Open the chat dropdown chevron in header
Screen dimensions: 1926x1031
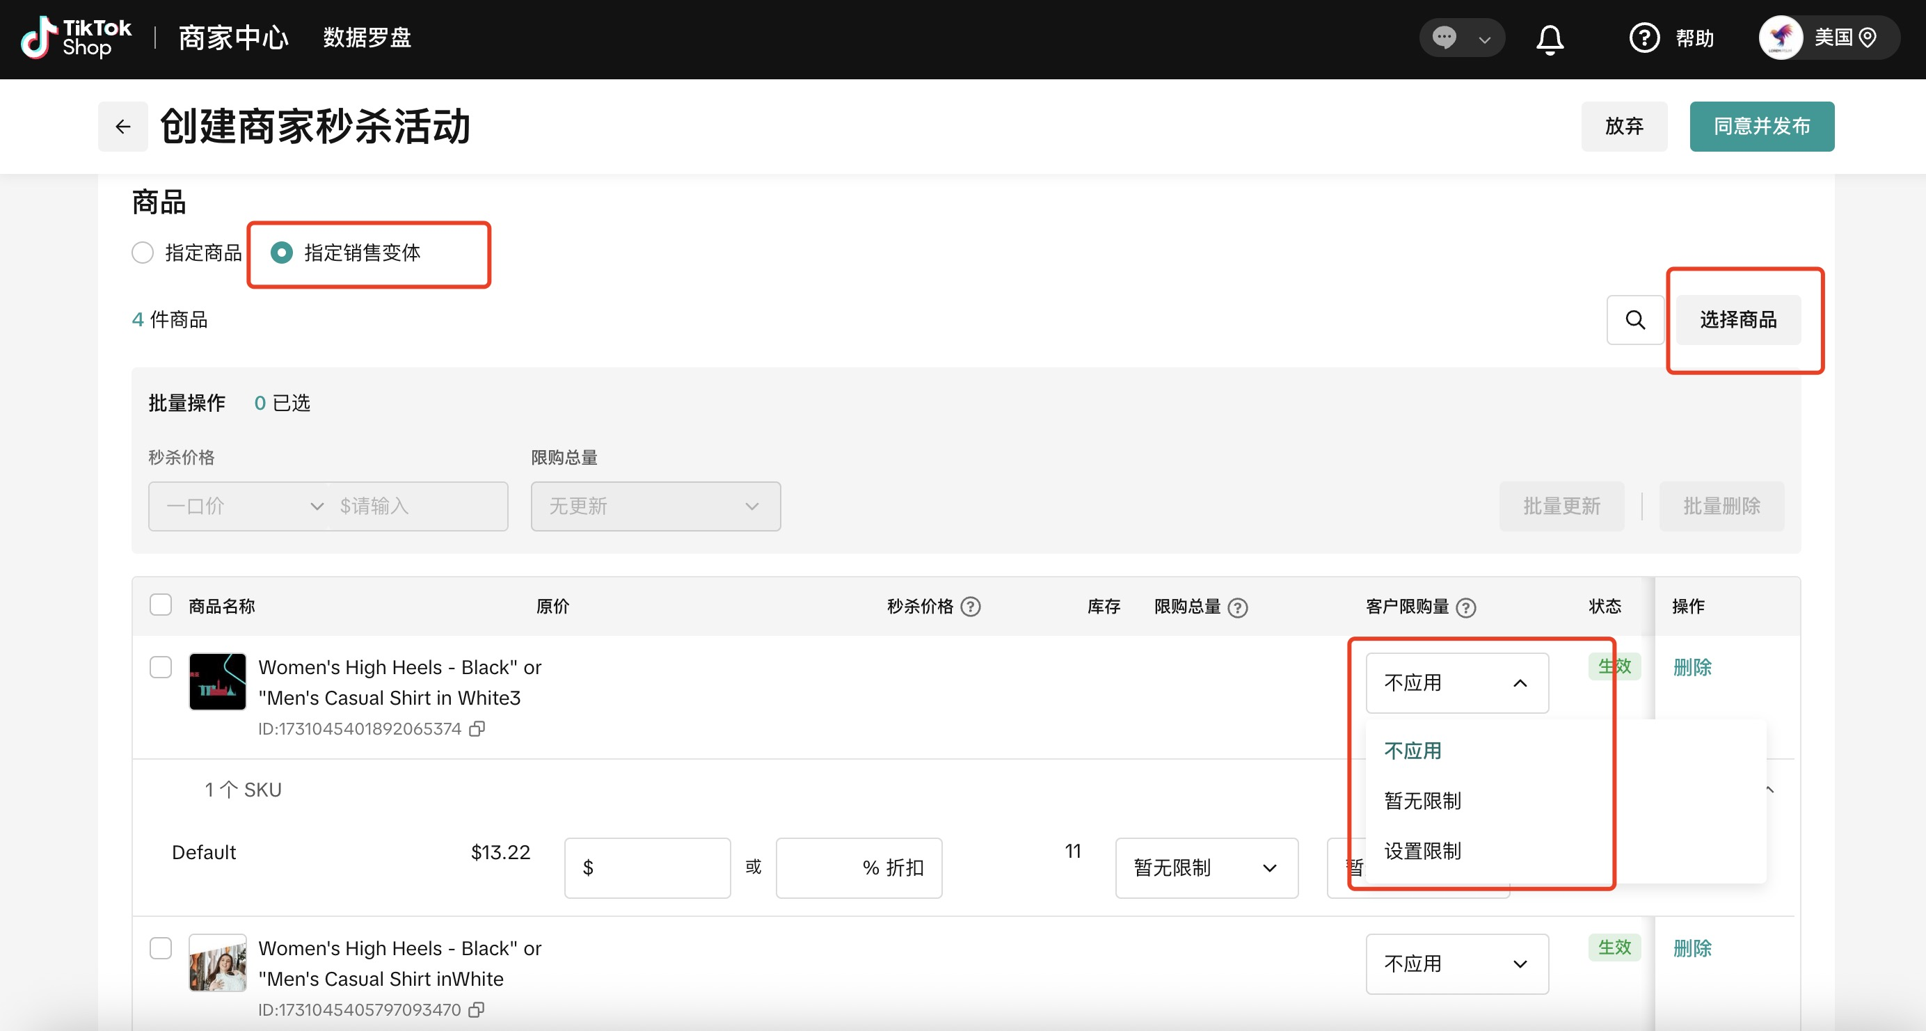(1484, 39)
